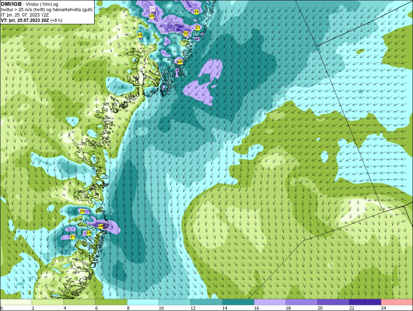
Task: Click the yellow 34 max gust label
Action: (x=101, y=226)
